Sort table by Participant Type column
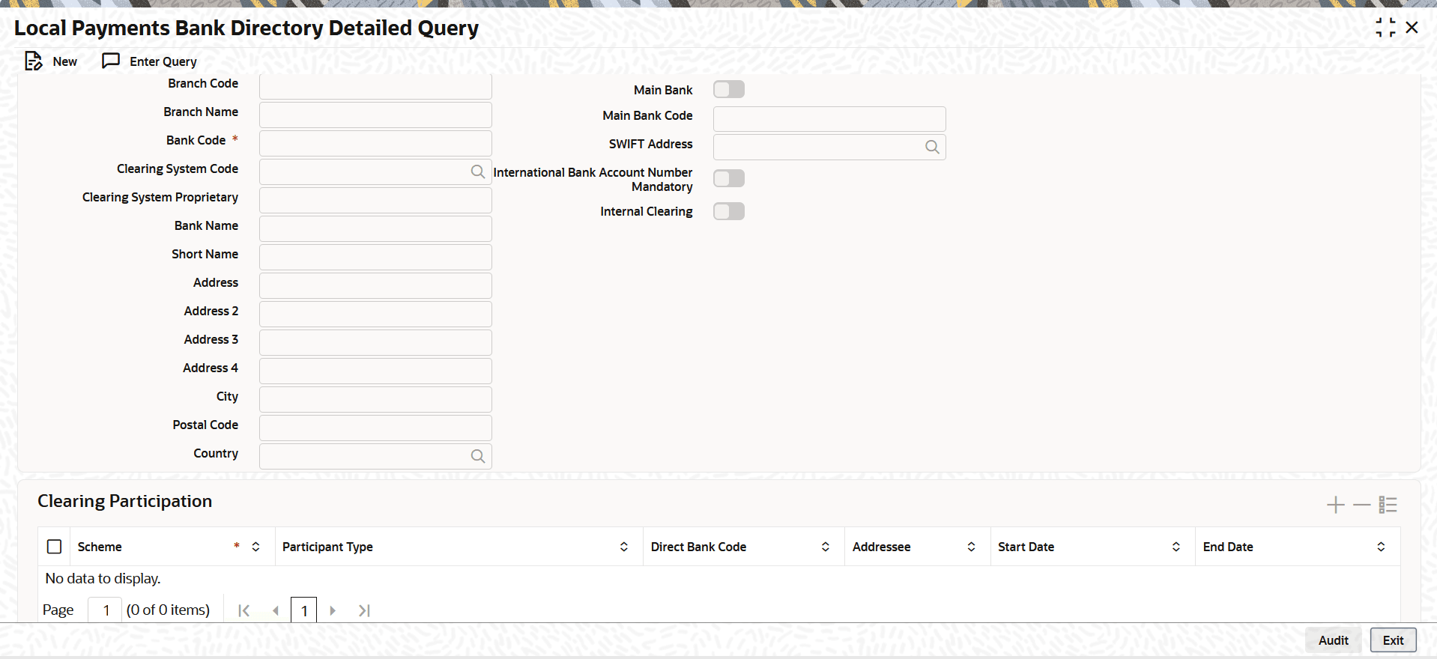1437x659 pixels. [623, 547]
